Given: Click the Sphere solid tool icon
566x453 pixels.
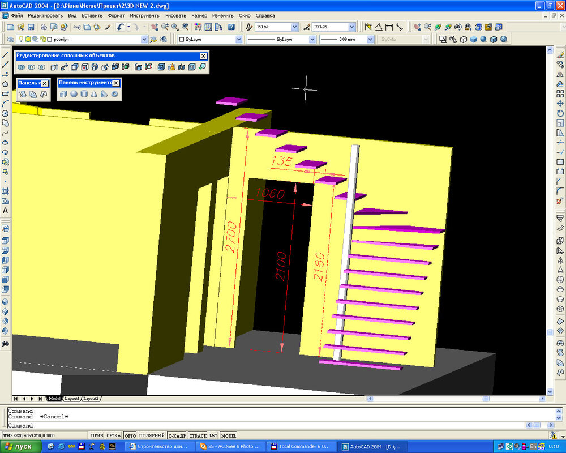Looking at the screenshot, I should point(74,94).
